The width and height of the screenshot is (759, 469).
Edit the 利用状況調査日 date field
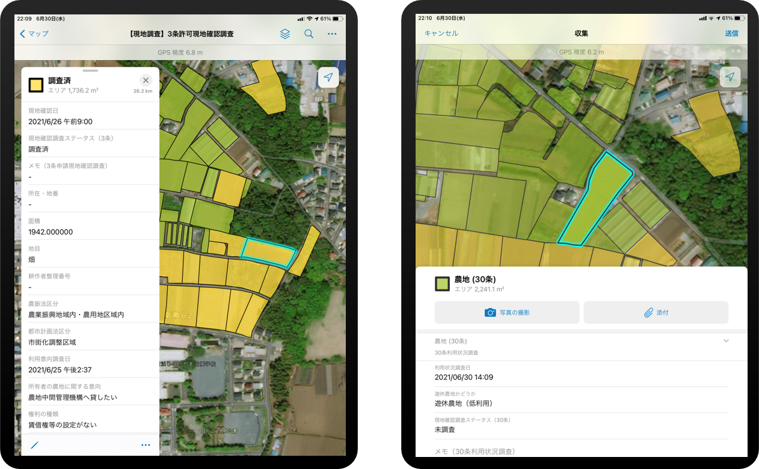click(x=581, y=373)
